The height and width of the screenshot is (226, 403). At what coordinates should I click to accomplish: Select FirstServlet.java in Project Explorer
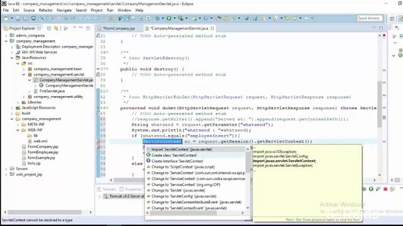(52, 91)
